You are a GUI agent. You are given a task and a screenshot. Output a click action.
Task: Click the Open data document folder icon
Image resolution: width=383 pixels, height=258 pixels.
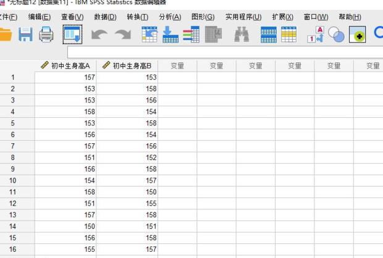click(x=5, y=35)
